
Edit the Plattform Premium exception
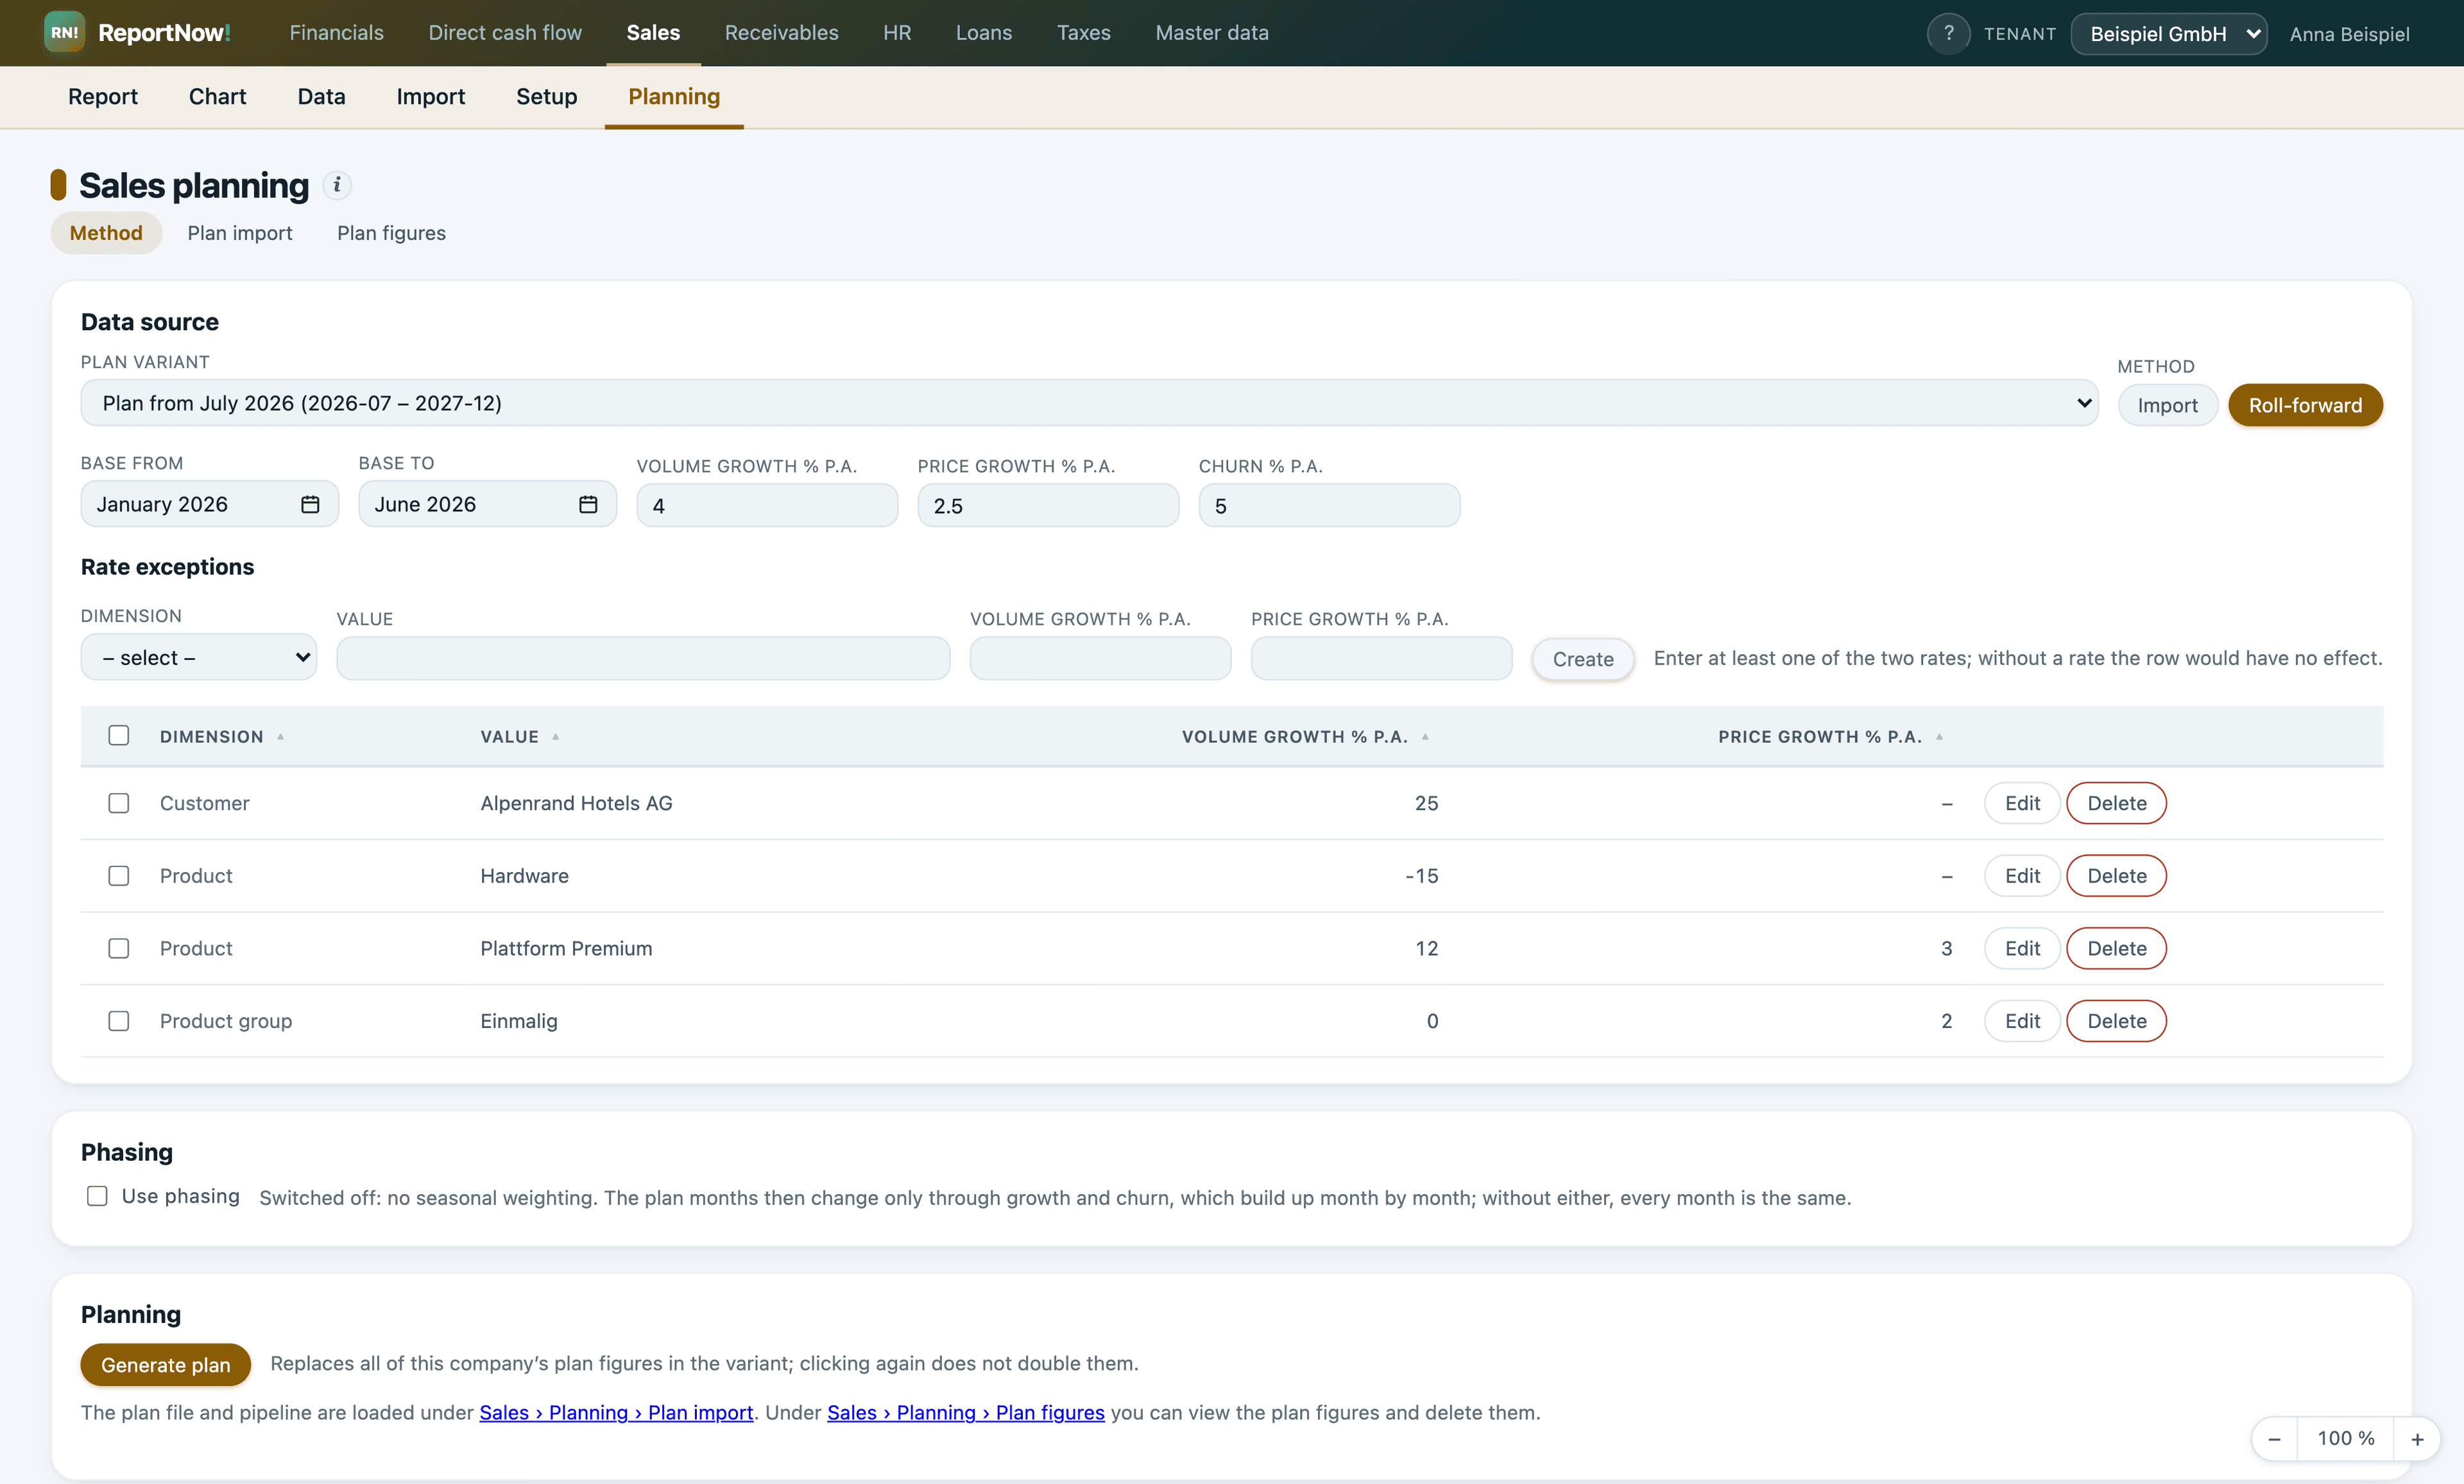pyautogui.click(x=2022, y=949)
